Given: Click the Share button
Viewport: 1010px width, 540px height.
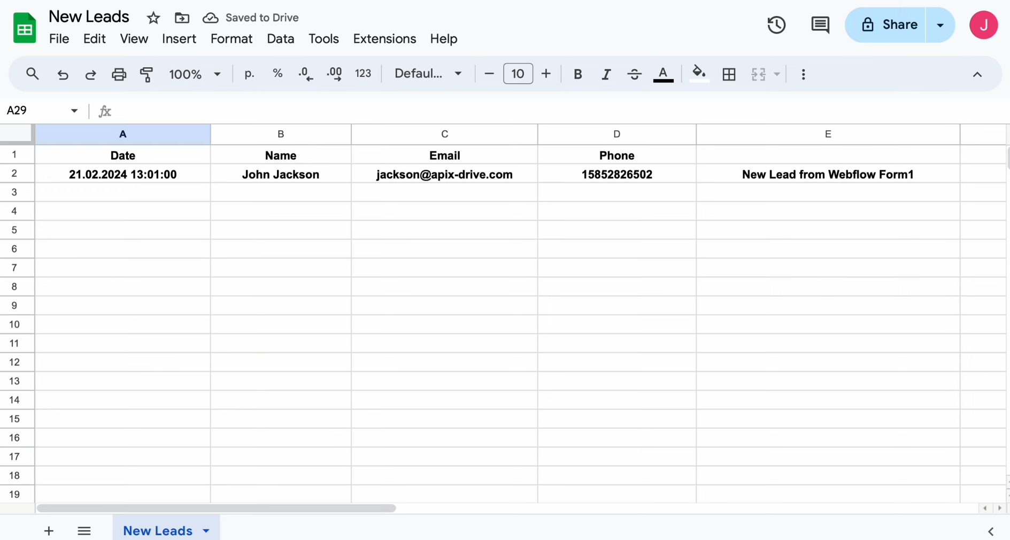Looking at the screenshot, I should [x=889, y=25].
